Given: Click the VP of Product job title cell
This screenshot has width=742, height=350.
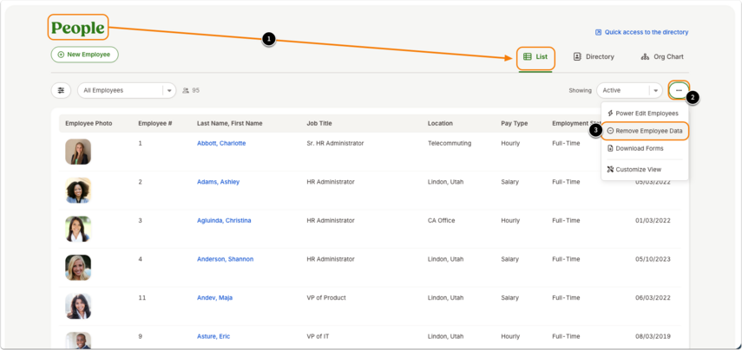Looking at the screenshot, I should (x=326, y=298).
